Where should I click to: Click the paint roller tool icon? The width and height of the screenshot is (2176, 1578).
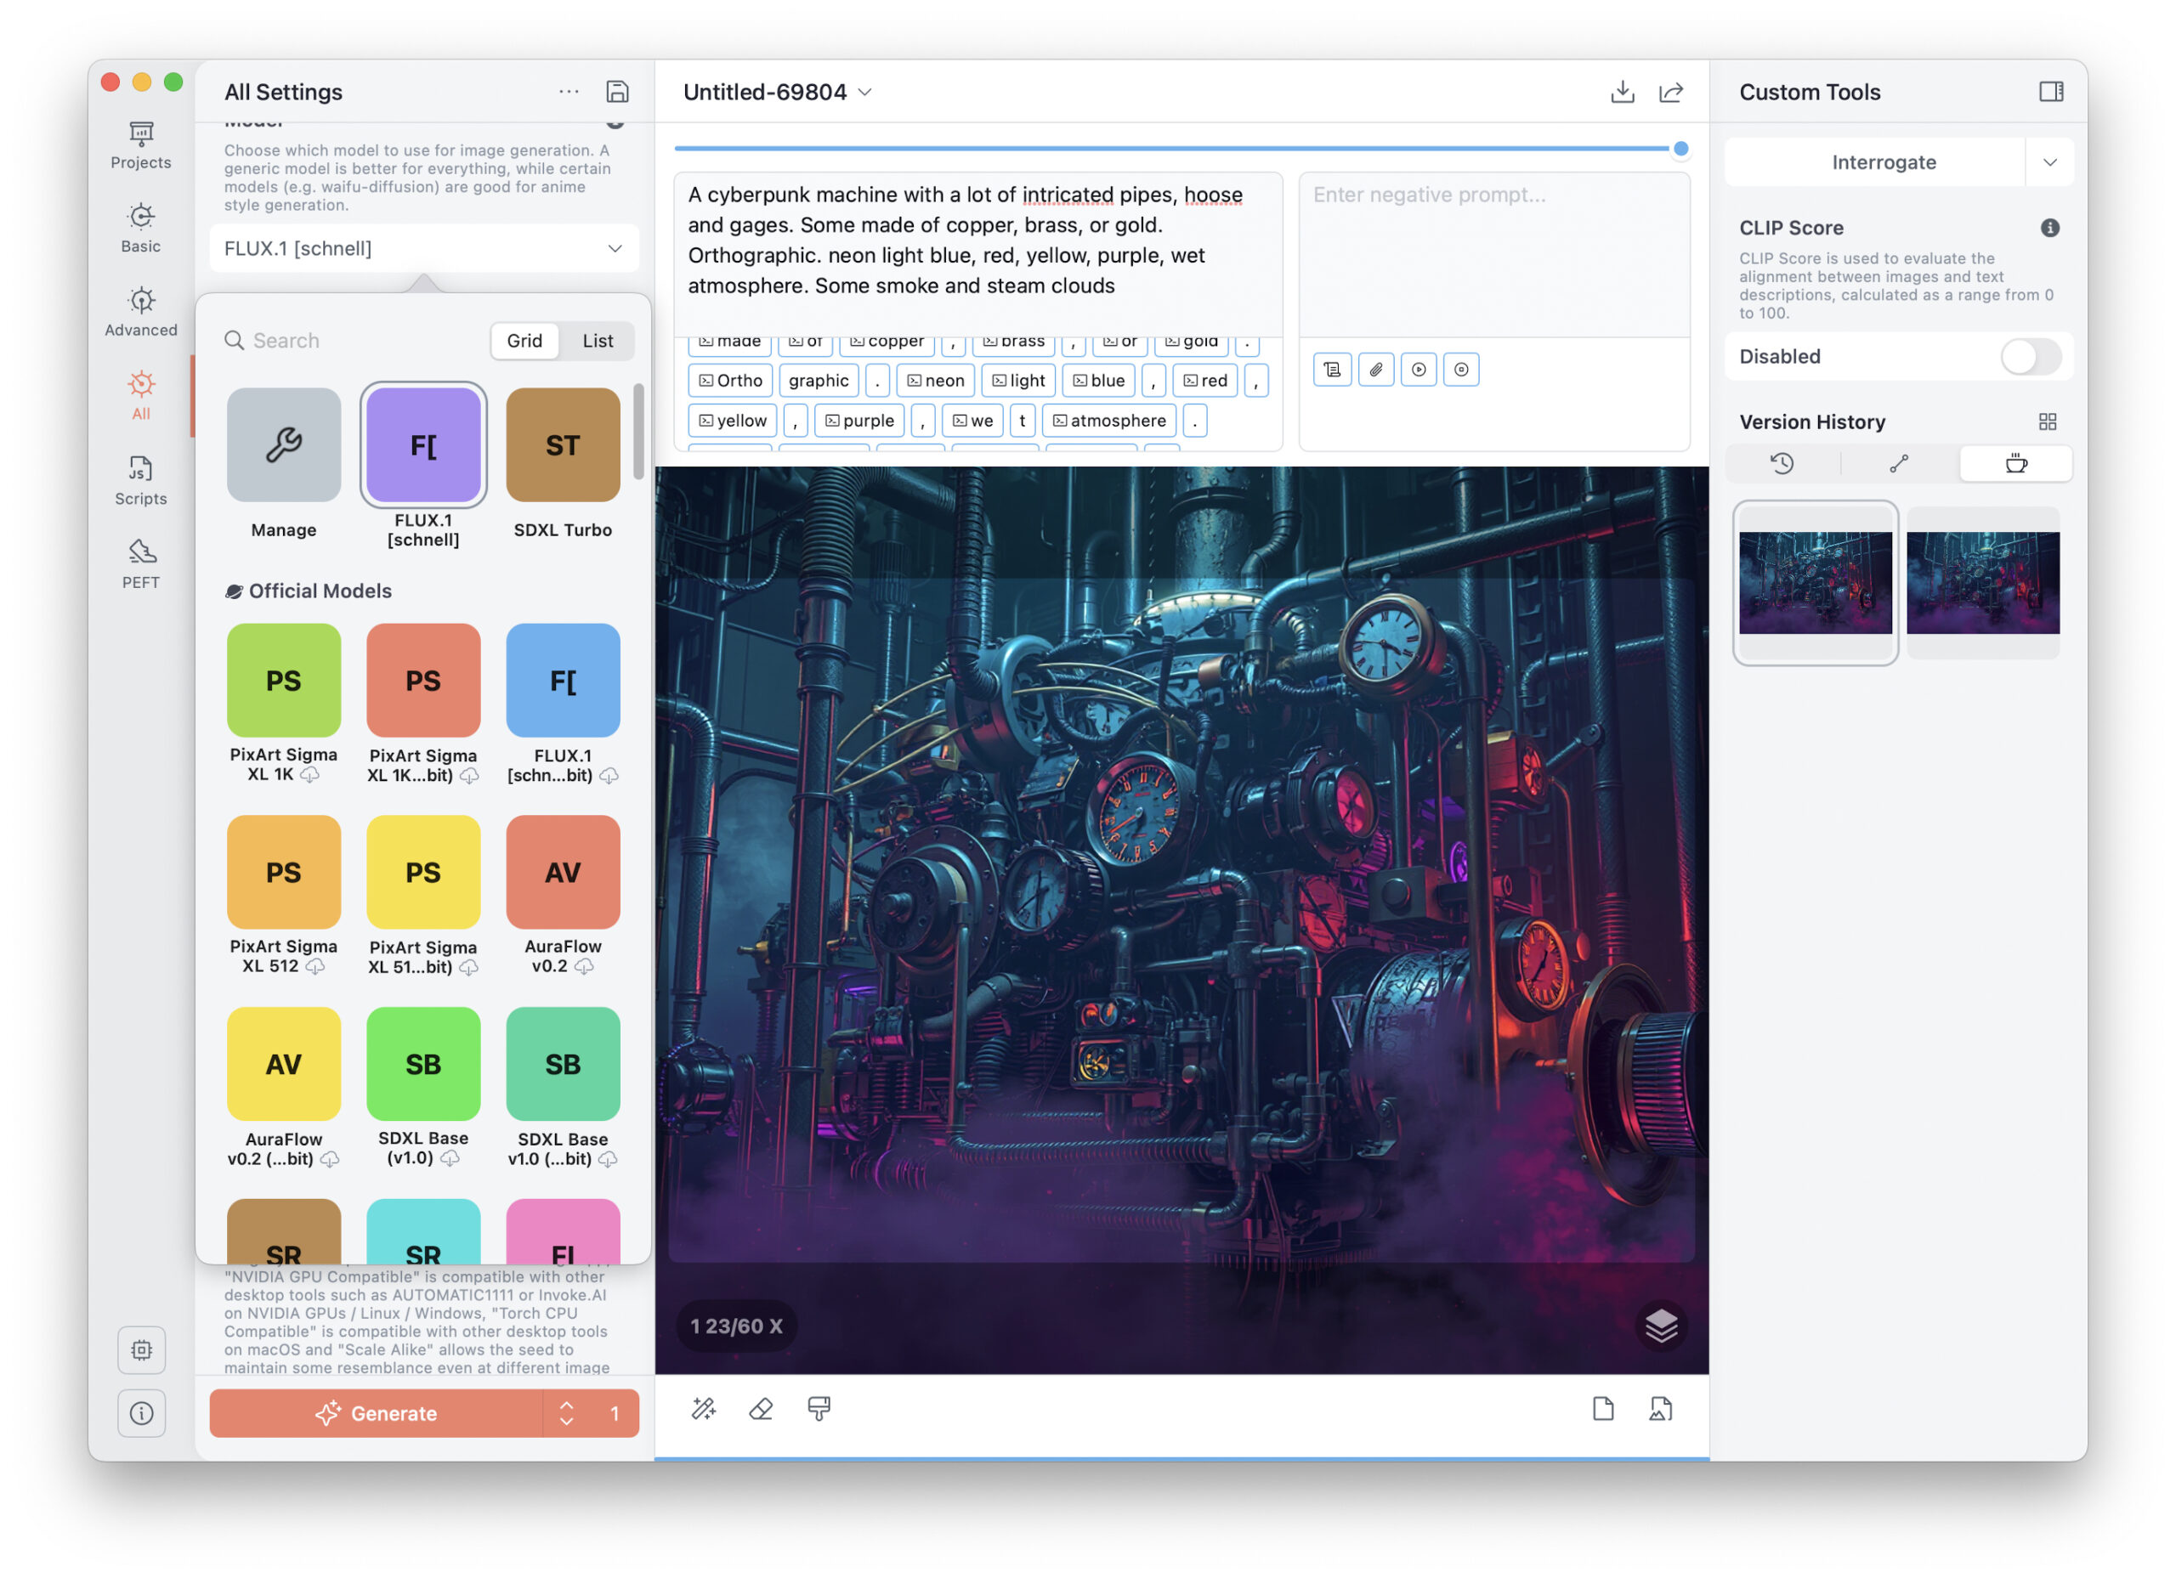pyautogui.click(x=819, y=1409)
